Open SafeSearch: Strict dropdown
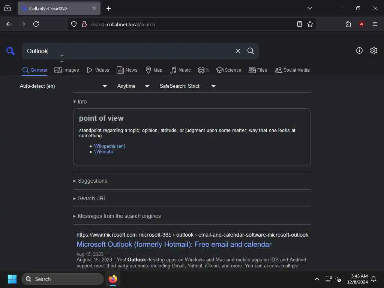The height and width of the screenshot is (288, 384). 187,86
